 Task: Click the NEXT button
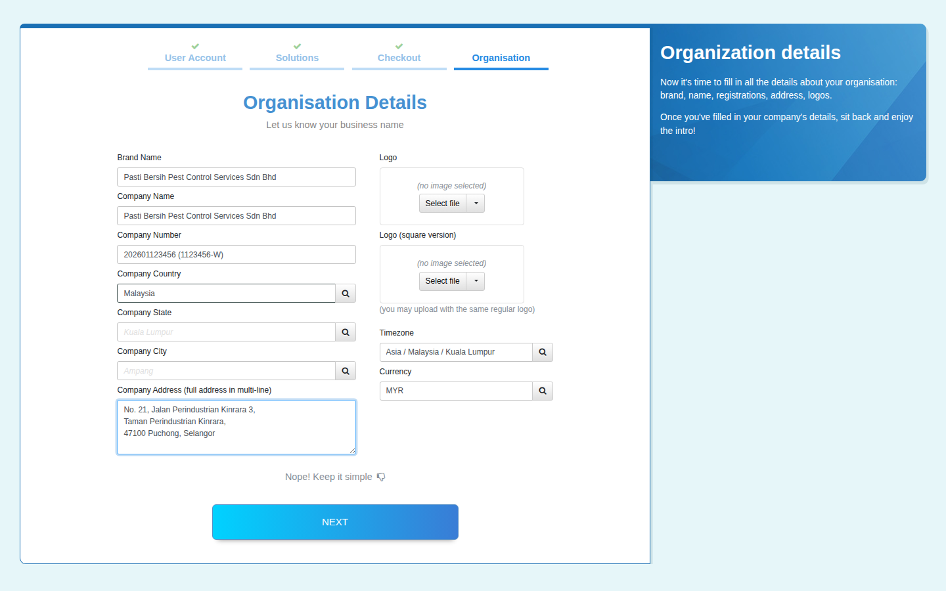[335, 522]
